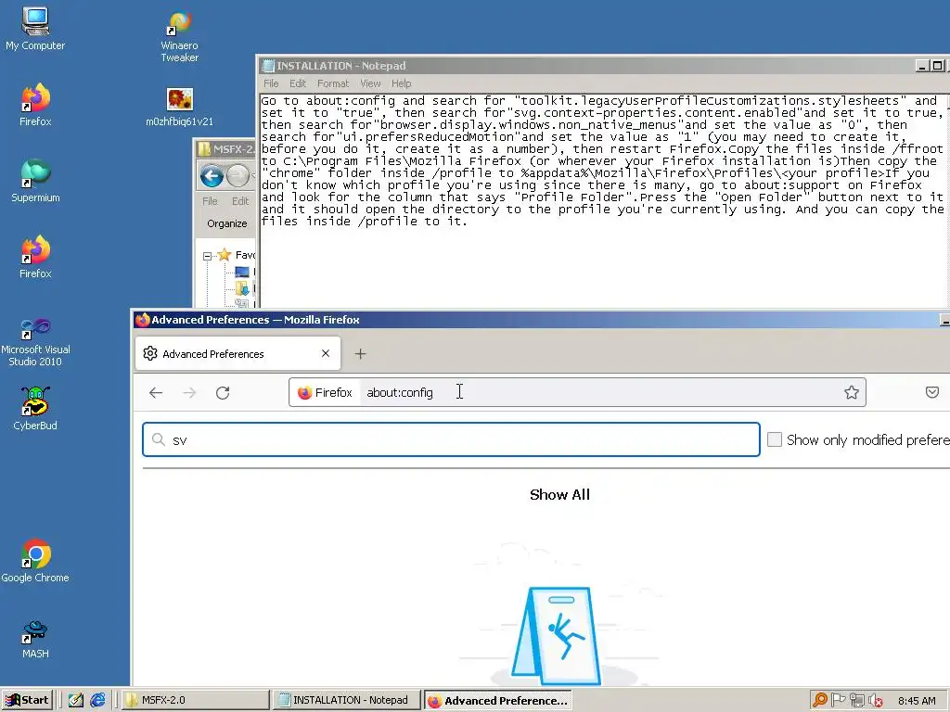Click Show All preferences link
Viewport: 950px width, 712px height.
point(559,495)
